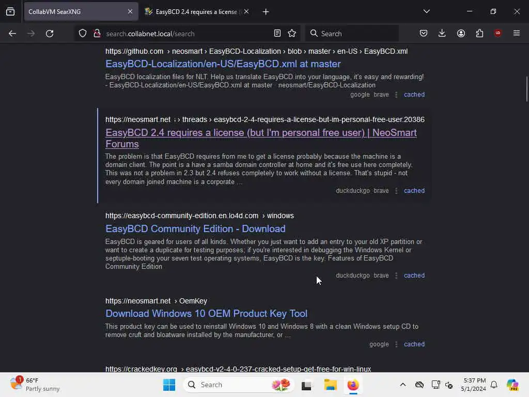Open Copilot preview icon on taskbar
Viewport: 529px width, 397px height.
click(512, 385)
